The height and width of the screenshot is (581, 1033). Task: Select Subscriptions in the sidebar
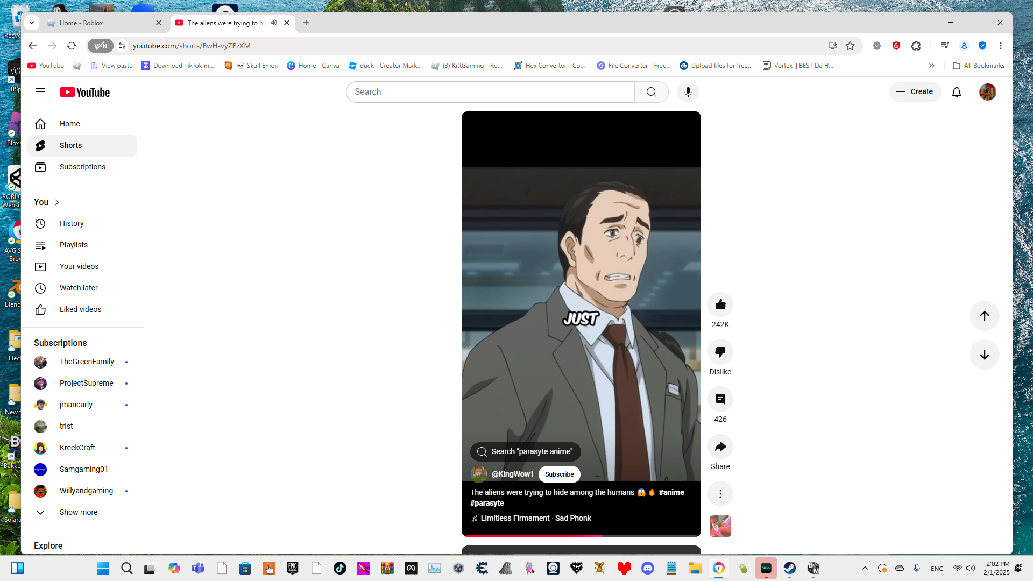[82, 167]
